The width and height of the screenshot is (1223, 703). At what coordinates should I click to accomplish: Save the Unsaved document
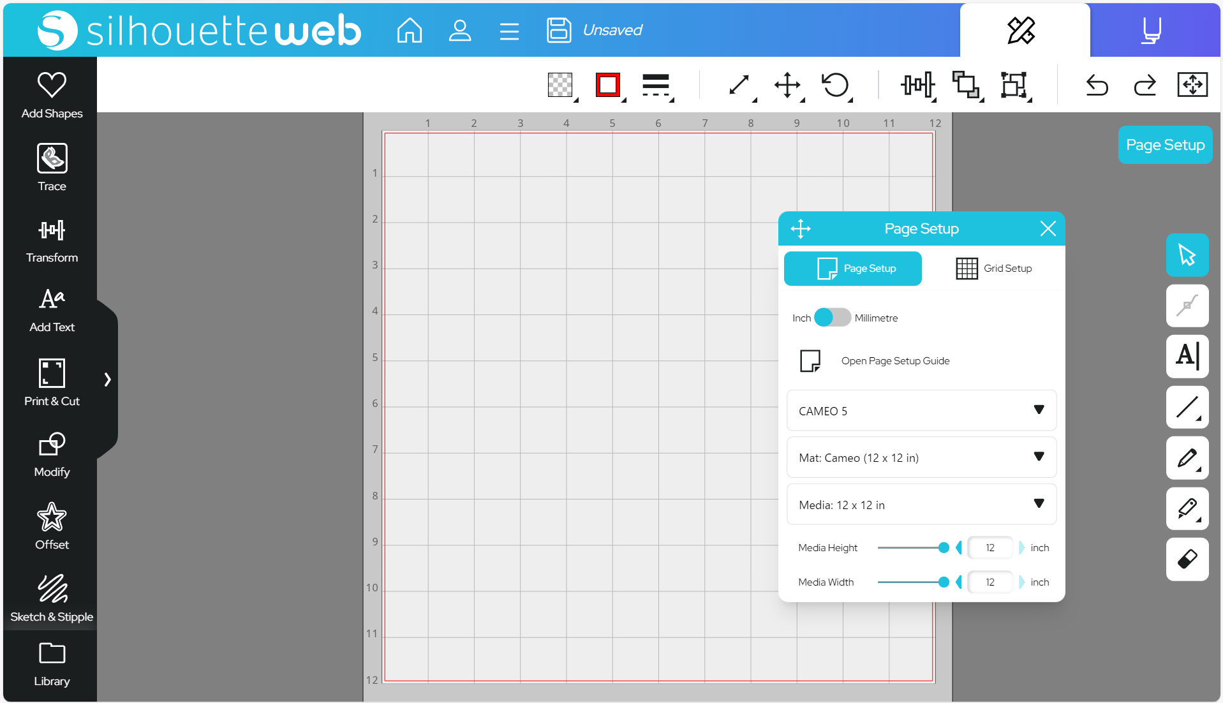coord(559,30)
